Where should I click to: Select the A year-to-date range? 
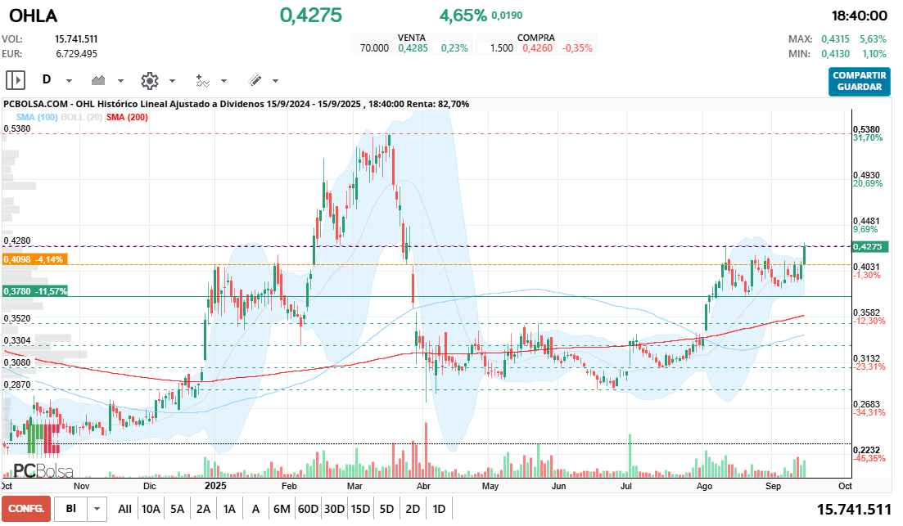pos(255,510)
